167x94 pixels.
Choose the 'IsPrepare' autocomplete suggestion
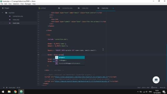click(x=70, y=60)
